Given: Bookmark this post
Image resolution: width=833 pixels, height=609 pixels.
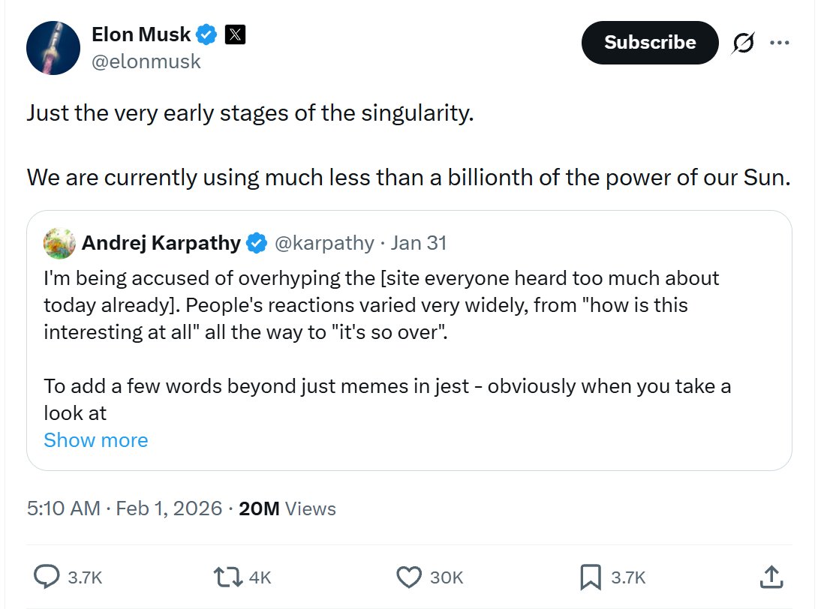Looking at the screenshot, I should 590,576.
